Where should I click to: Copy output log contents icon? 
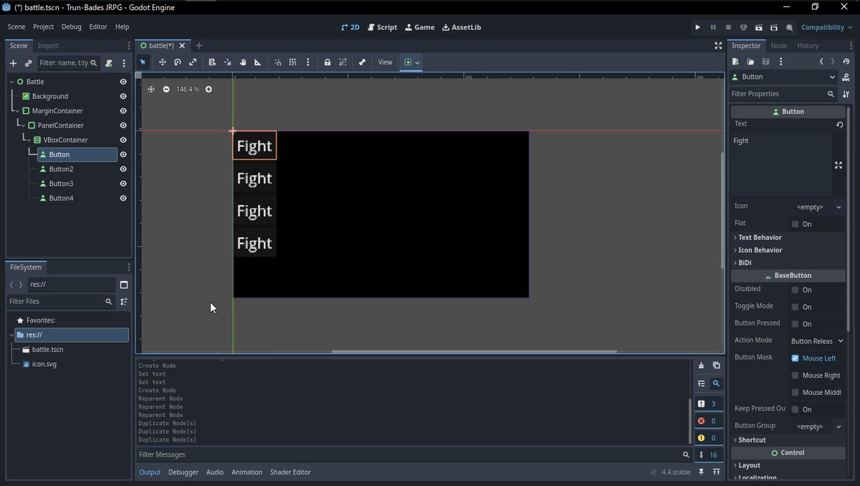[716, 366]
